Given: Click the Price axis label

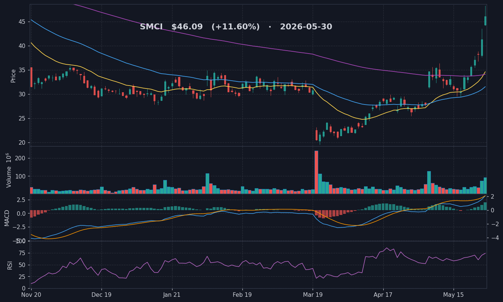Looking at the screenshot, I should pos(13,75).
